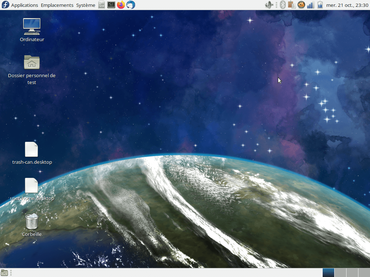The image size is (370, 277).
Task: Switch to the second workspace in switcher
Action: 340,273
